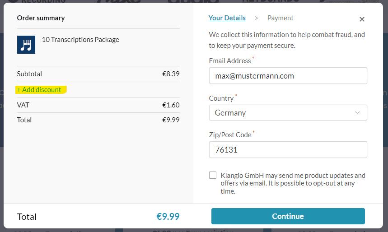Click the Total row in order summary
This screenshot has height=232, width=388.
coord(98,120)
